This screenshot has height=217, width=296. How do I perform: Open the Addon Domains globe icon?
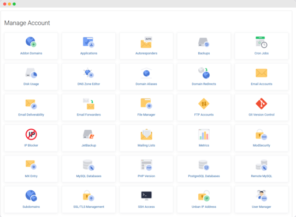[x=31, y=42]
